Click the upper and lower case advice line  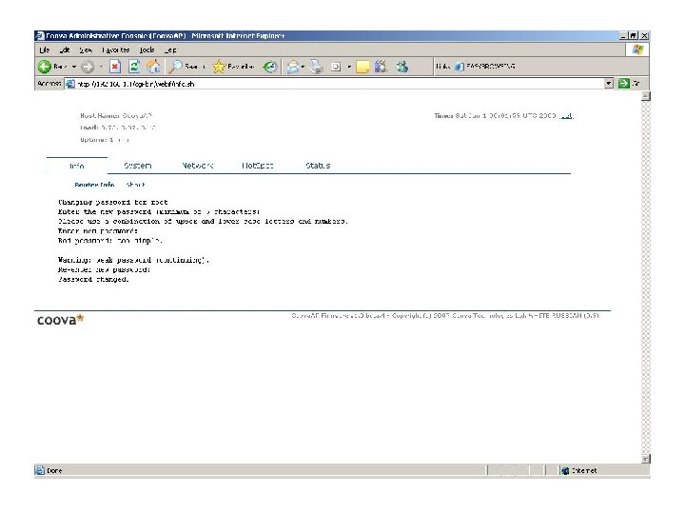click(203, 222)
